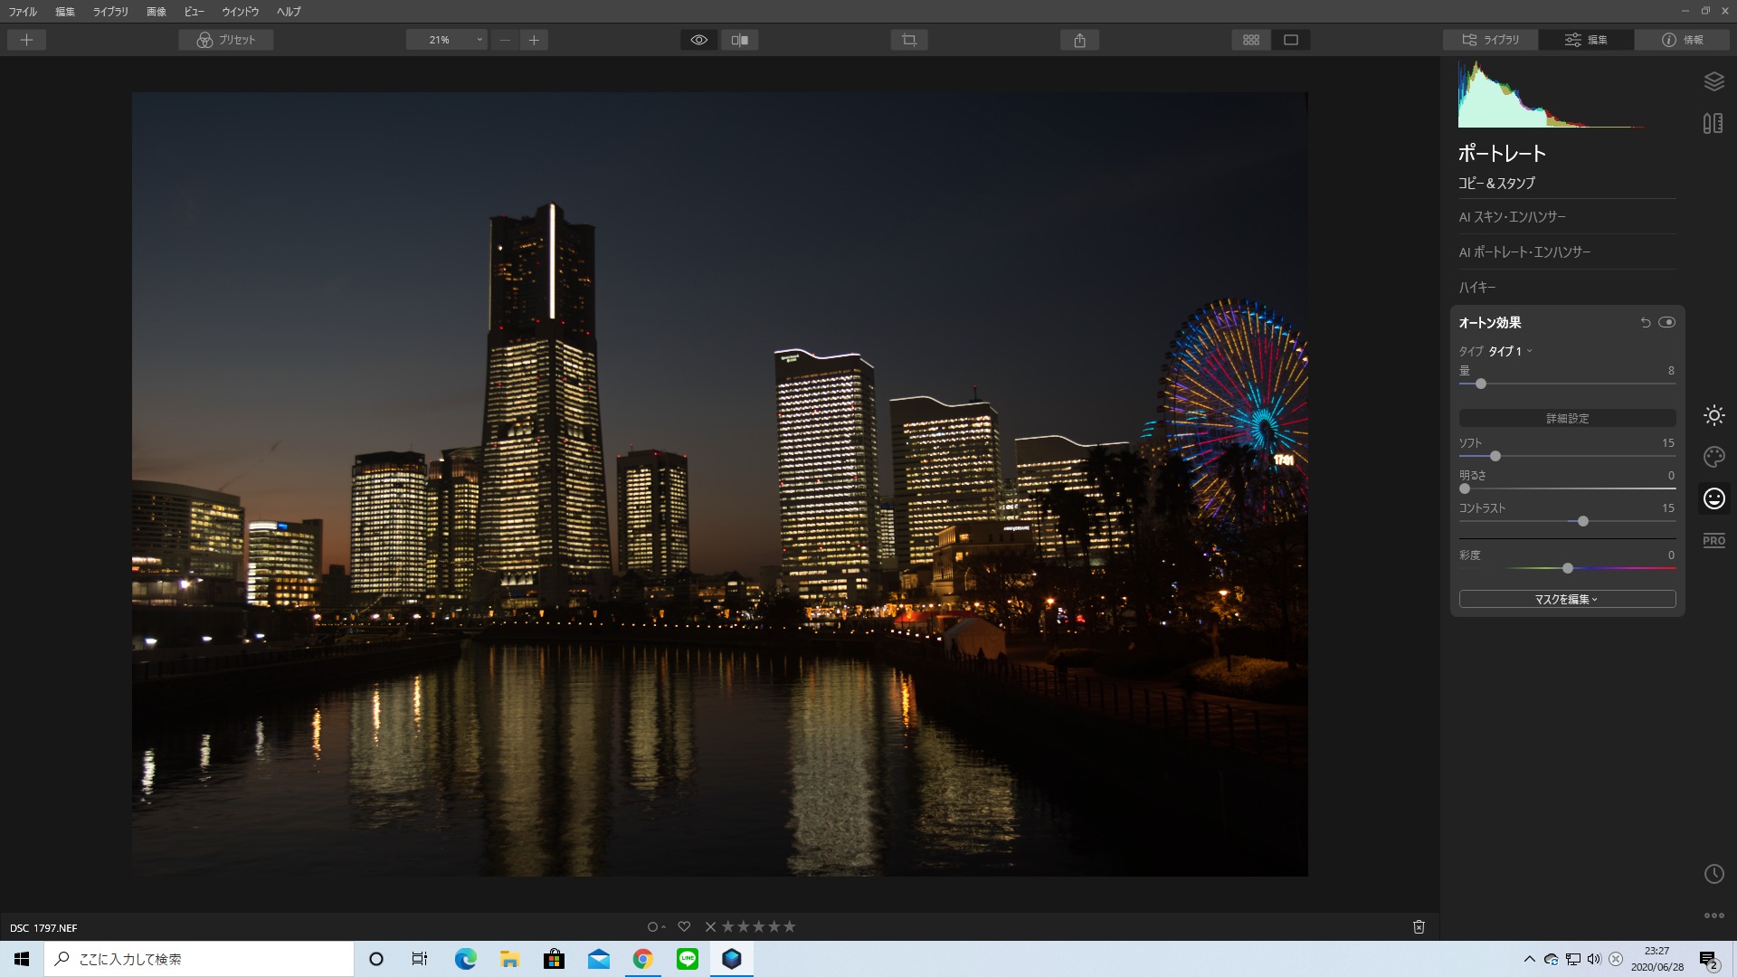Open the PRO tools icon
Screen dimensions: 1737x977
1713,540
